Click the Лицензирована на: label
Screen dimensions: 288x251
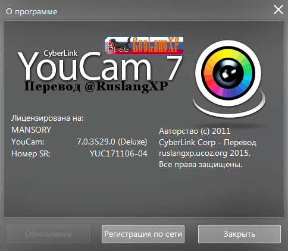48,118
